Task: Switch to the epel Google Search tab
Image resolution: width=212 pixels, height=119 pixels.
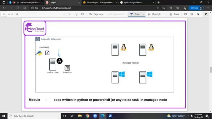Action: 137,2
